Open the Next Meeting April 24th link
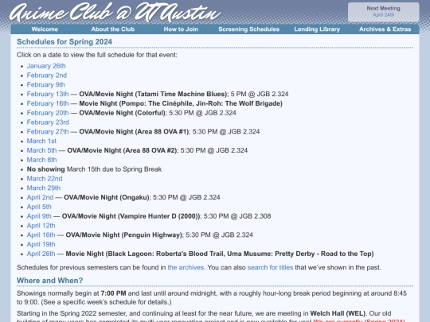The height and width of the screenshot is (322, 430). point(383,15)
